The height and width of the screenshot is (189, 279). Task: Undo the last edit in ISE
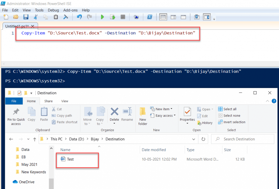click(x=79, y=17)
